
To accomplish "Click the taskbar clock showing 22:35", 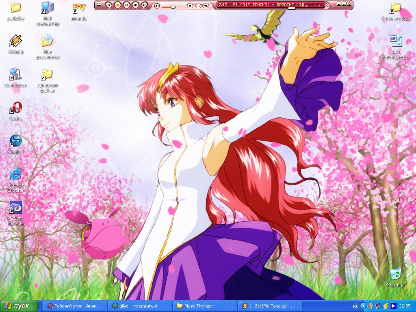I will point(405,306).
